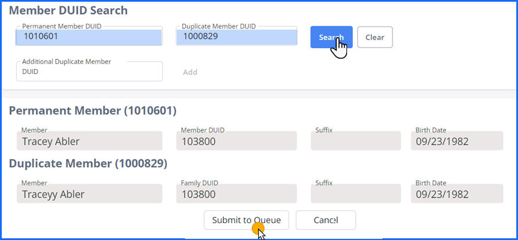Click the Permanent Member (1010601) heading
The image size is (518, 240).
click(92, 111)
